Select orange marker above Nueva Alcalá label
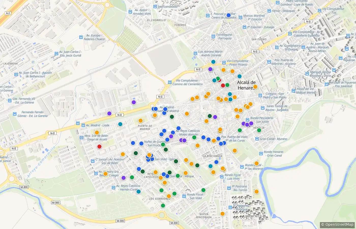 [222, 214]
